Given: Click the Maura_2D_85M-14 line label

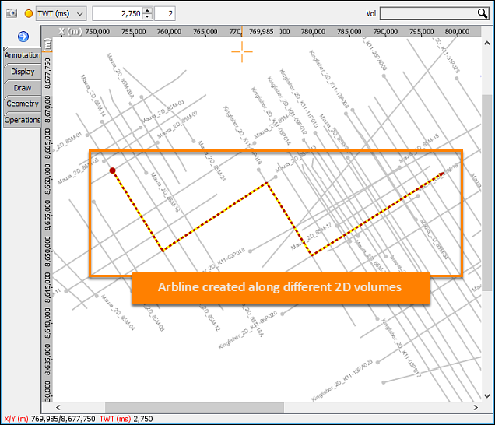Looking at the screenshot, I should coord(93,96).
